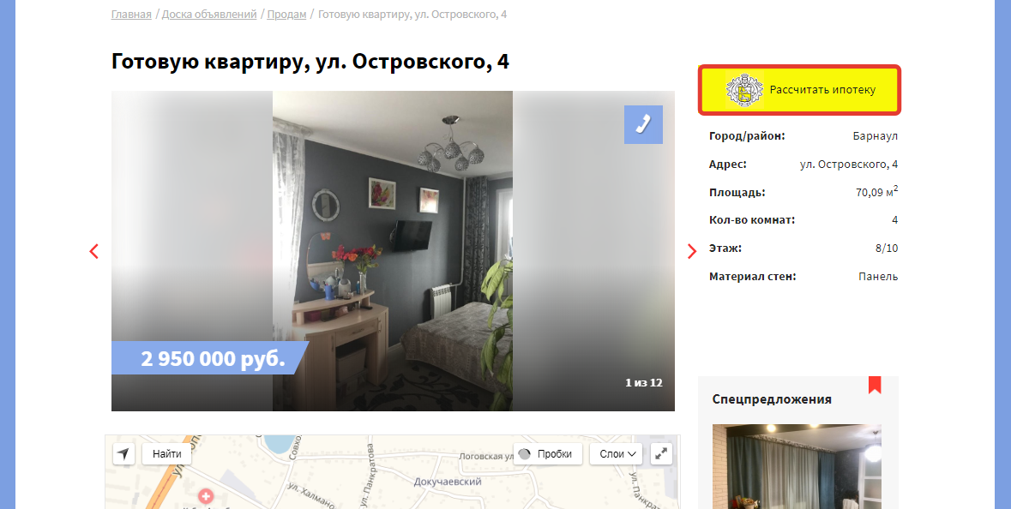Image resolution: width=1011 pixels, height=509 pixels.
Task: Expand the map to fullscreen
Action: tap(661, 453)
